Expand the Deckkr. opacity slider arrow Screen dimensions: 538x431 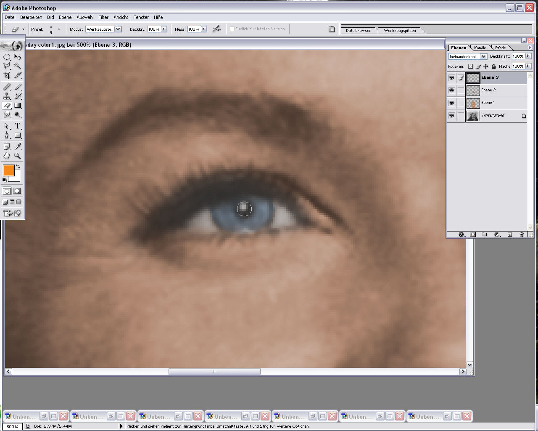coord(164,29)
